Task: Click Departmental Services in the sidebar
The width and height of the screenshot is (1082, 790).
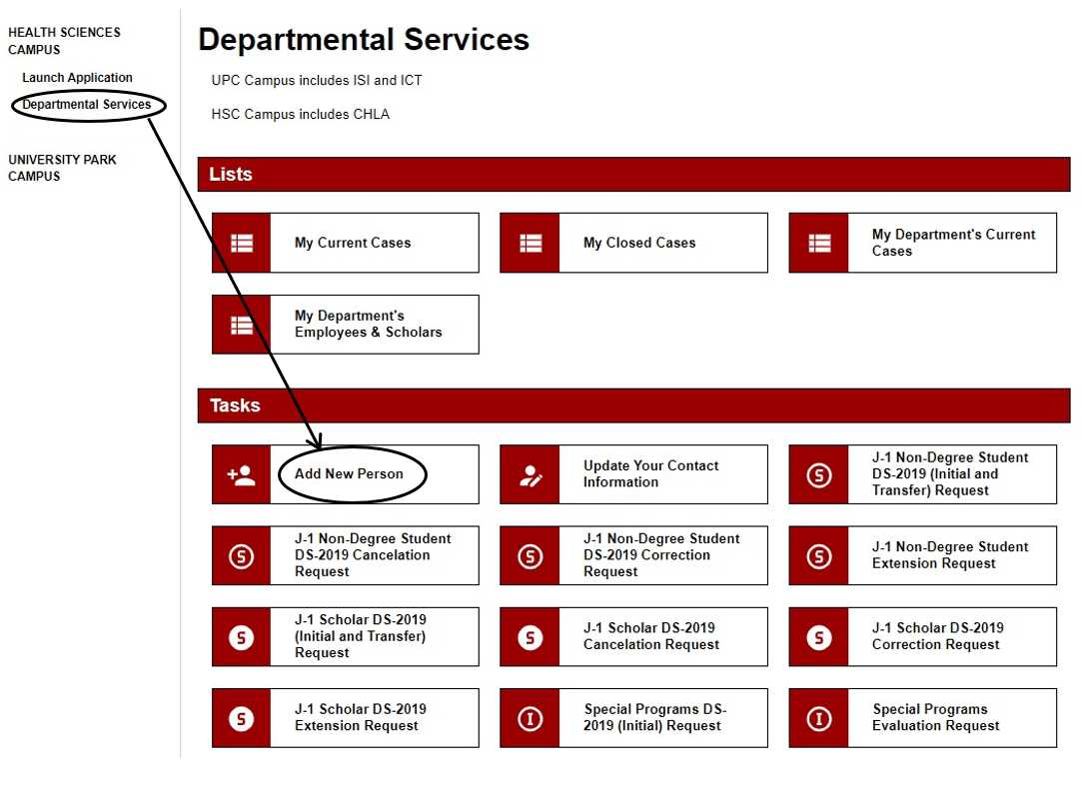Action: 87,105
